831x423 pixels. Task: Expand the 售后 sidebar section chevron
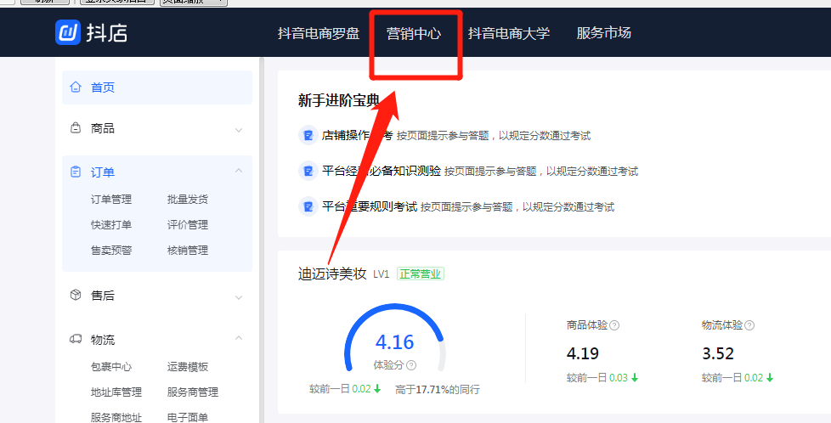[x=239, y=297]
